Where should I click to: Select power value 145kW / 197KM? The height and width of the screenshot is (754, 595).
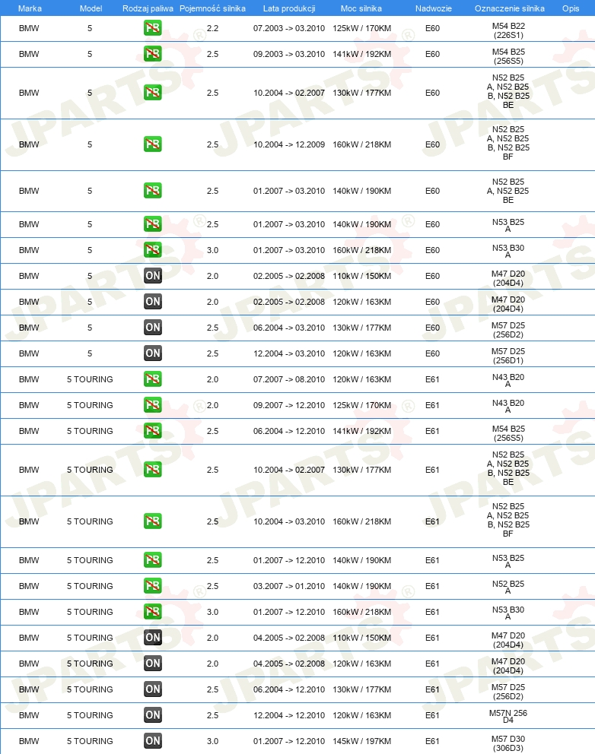[x=361, y=741]
